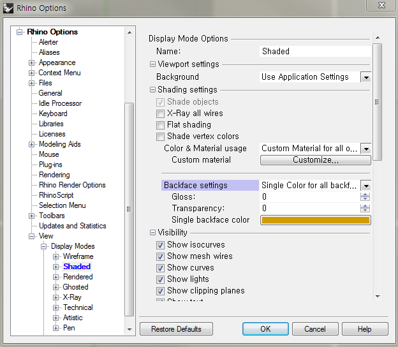The image size is (398, 347).
Task: Expand the Context Menu tree node
Action: pos(31,73)
